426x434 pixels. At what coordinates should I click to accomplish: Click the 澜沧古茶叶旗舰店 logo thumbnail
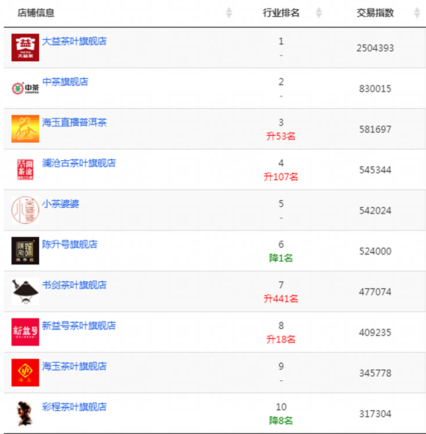(x=25, y=169)
